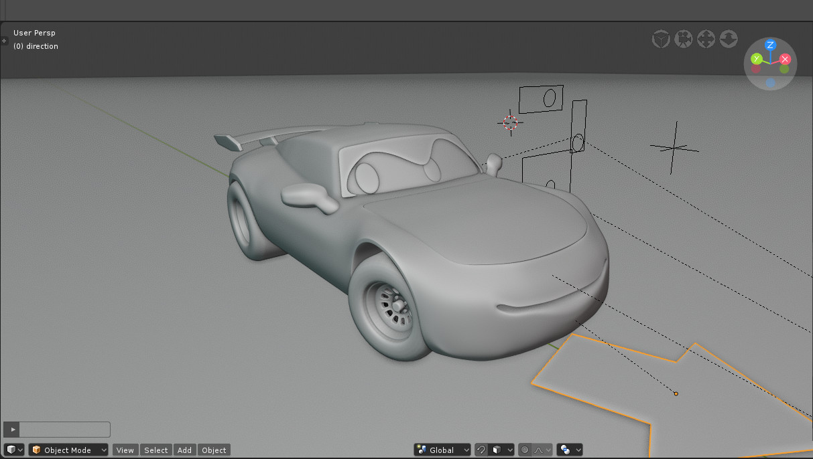Toggle perspective/orthographic view icon
This screenshot has height=459, width=813.
point(662,39)
